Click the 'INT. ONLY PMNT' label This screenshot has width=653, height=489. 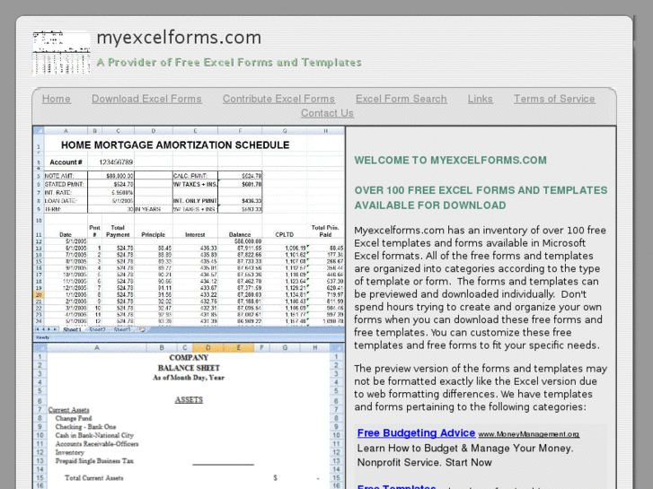tap(195, 201)
